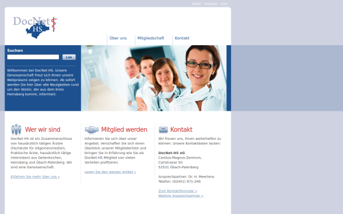
Task: Click the Weitere Ansprechpartner link
Action: (x=181, y=196)
